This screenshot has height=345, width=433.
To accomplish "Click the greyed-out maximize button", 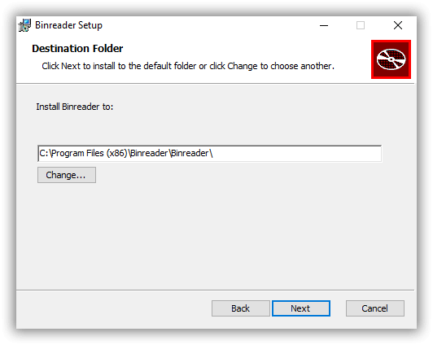I will [x=361, y=25].
